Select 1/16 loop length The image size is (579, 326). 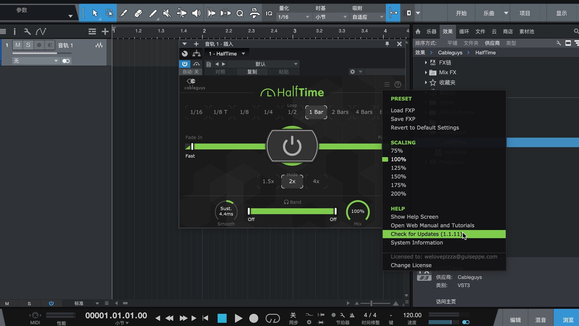click(196, 112)
